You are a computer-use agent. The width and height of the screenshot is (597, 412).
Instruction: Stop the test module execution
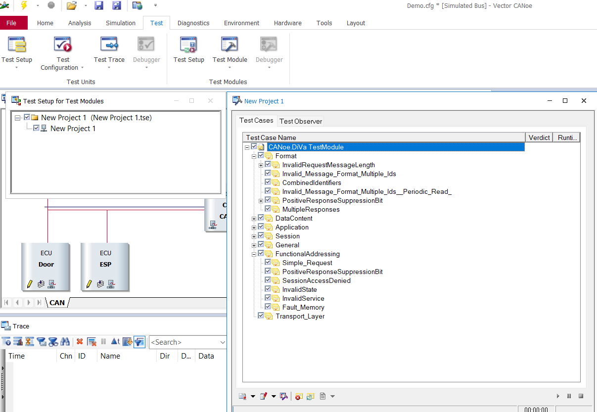(581, 396)
